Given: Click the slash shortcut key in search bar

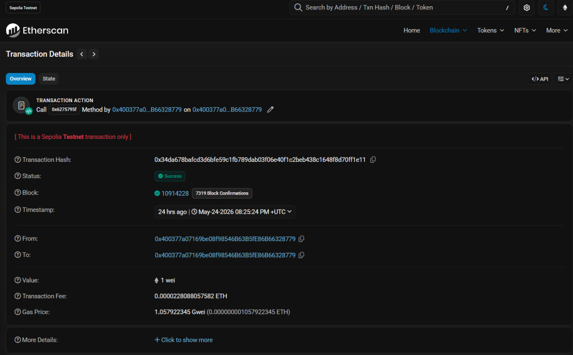Looking at the screenshot, I should point(507,8).
